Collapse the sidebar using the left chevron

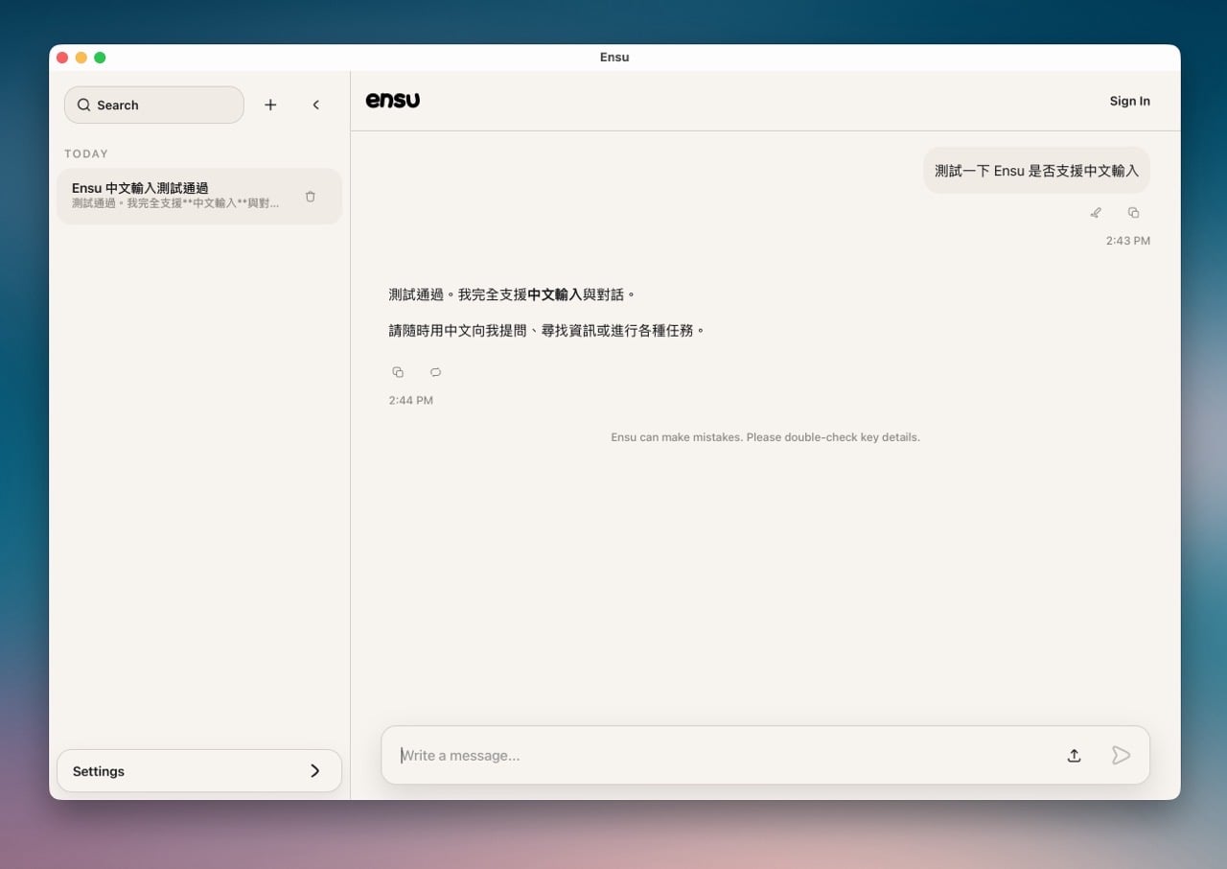pyautogui.click(x=315, y=106)
